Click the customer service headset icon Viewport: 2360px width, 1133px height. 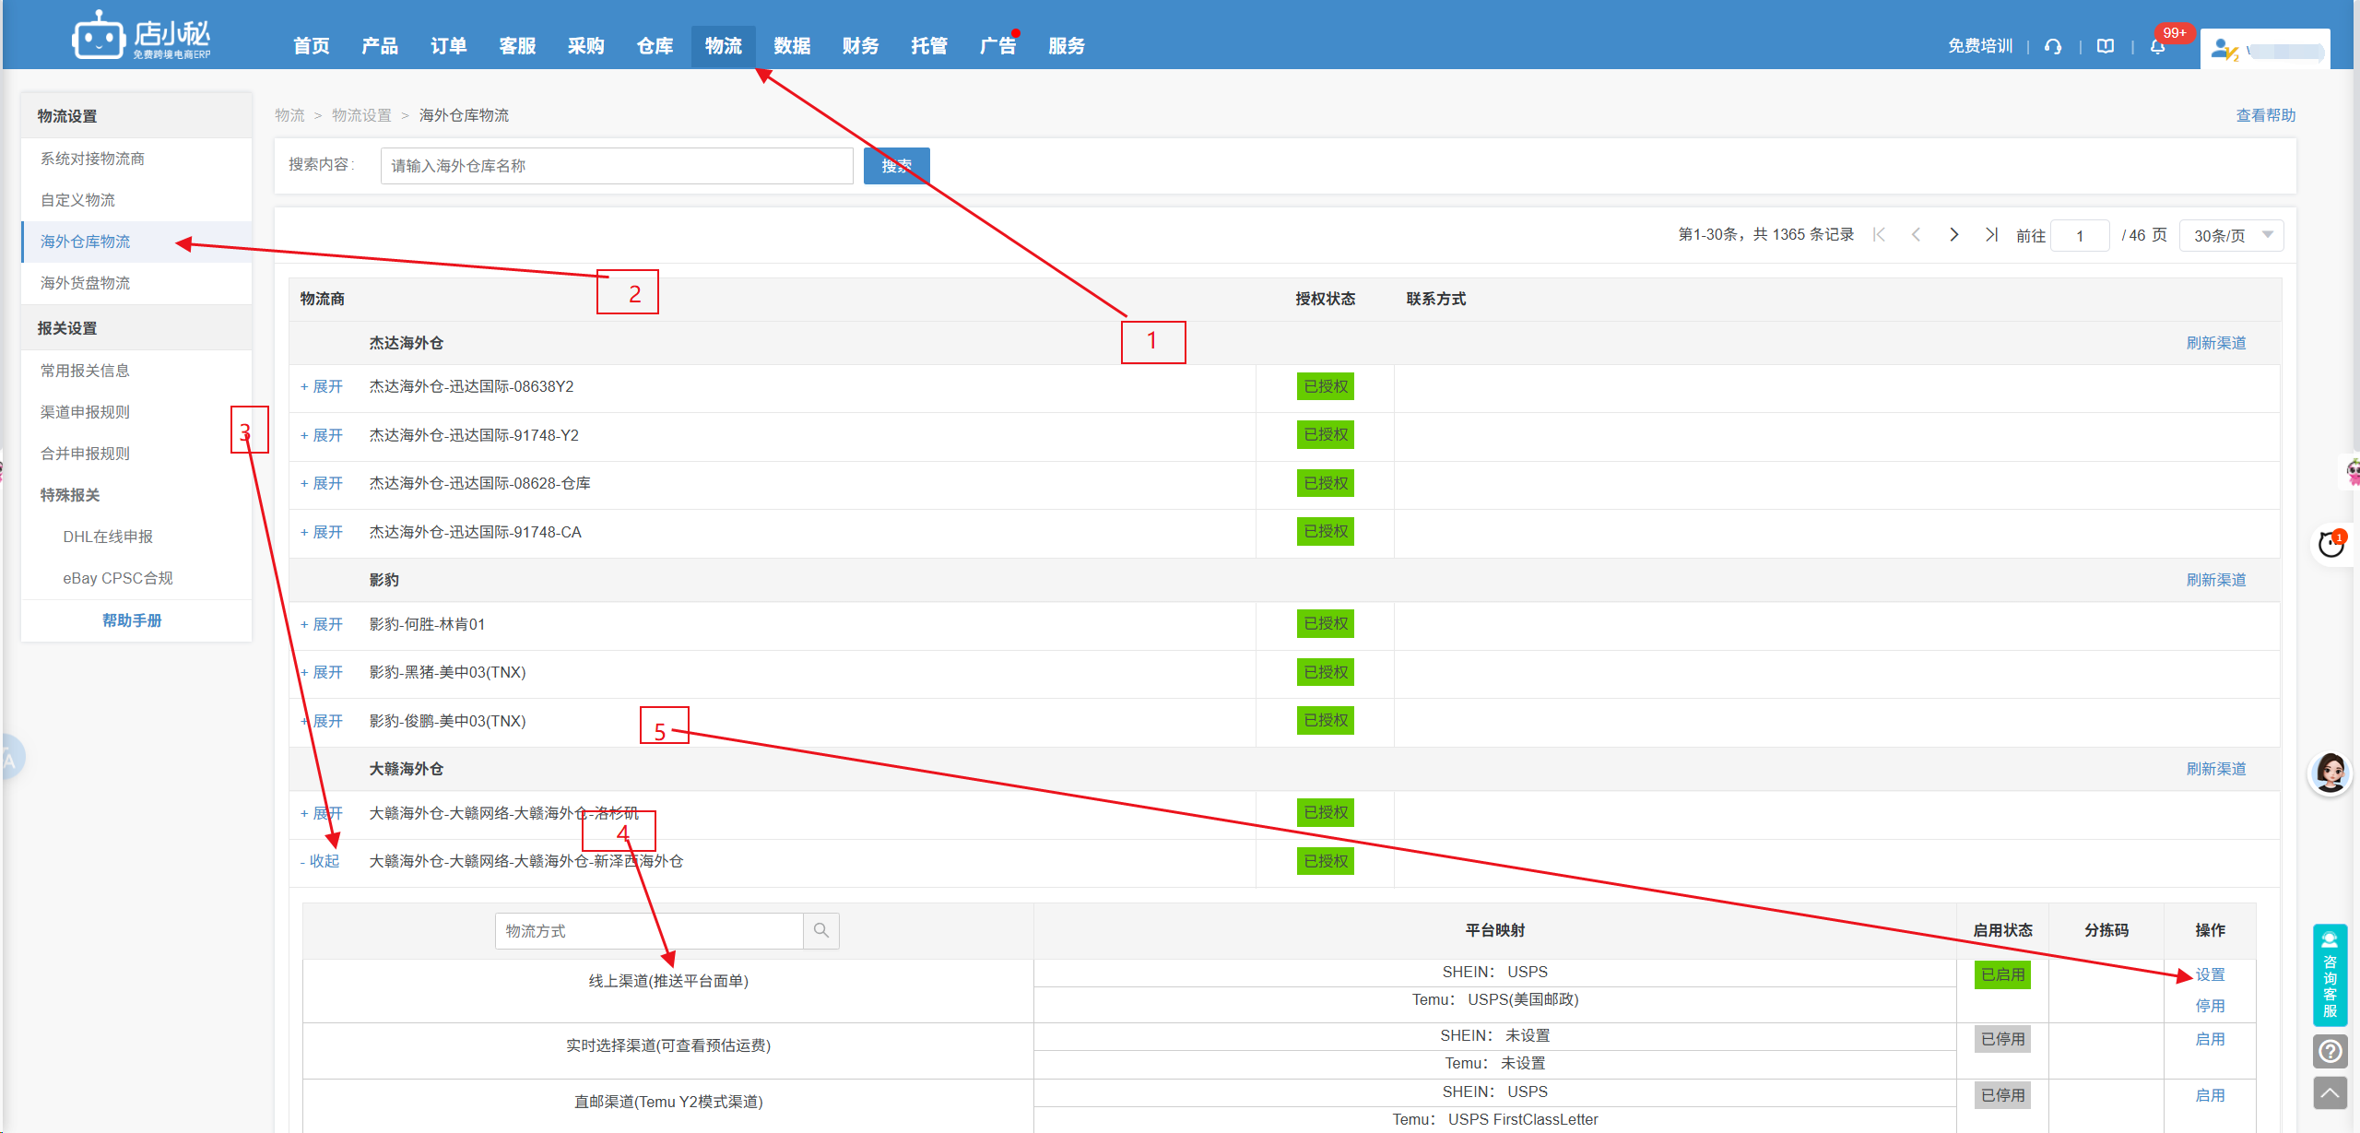(2053, 46)
